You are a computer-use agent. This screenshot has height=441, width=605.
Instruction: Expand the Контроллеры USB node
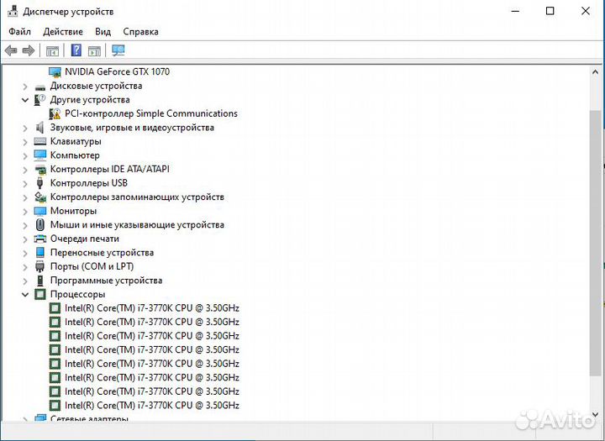25,183
